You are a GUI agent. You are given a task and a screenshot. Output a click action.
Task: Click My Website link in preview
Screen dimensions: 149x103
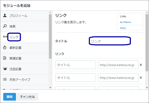click(125, 22)
